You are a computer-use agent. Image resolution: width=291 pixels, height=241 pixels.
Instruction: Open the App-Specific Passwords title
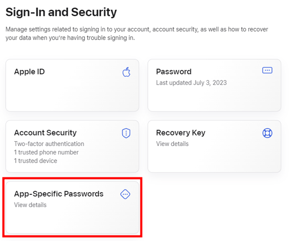[58, 194]
